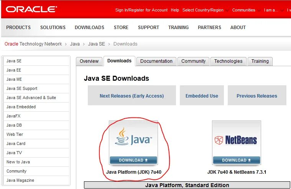Open Java SE Support sidebar item

36,88
